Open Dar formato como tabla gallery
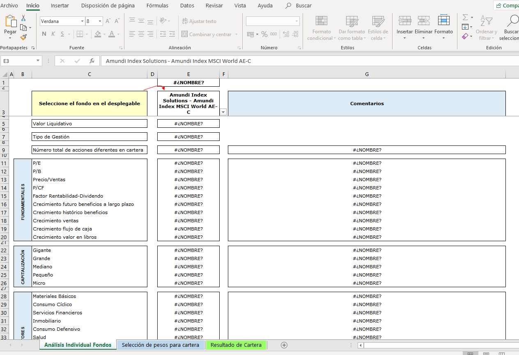The image size is (519, 355). click(x=352, y=28)
